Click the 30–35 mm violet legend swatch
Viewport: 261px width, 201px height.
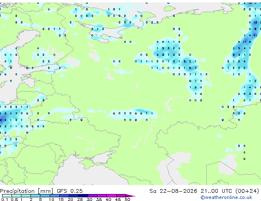[93, 196]
